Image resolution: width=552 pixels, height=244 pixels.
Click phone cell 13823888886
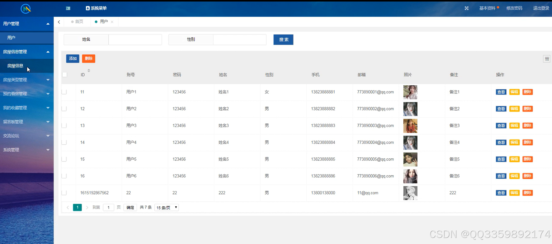coord(323,176)
